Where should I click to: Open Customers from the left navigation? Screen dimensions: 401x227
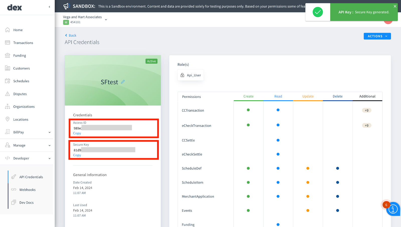coord(21,68)
